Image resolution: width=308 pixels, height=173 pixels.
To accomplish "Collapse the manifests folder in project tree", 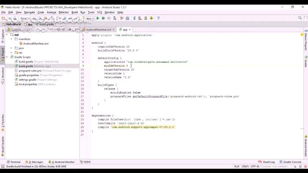I will point(11,39).
